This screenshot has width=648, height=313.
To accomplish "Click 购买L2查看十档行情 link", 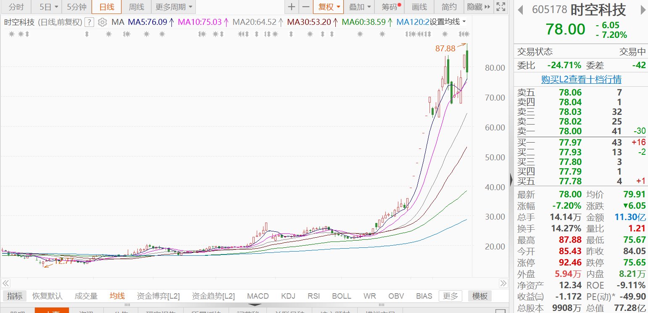I will 581,79.
